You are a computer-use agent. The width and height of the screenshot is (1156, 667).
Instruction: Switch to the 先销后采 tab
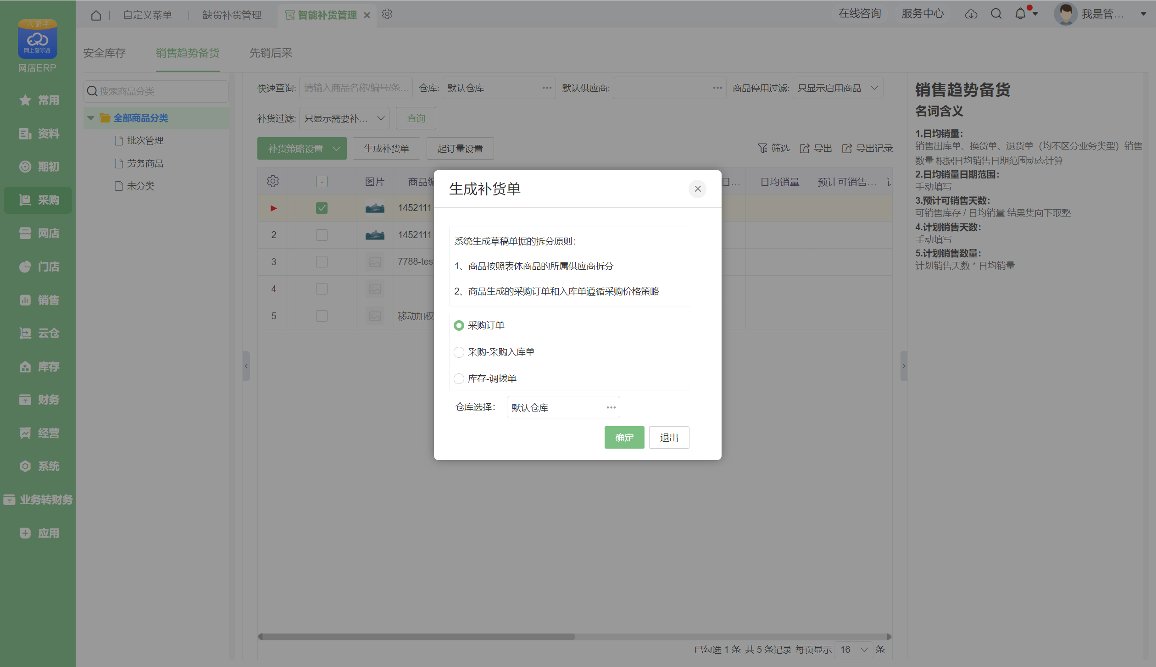pos(271,53)
